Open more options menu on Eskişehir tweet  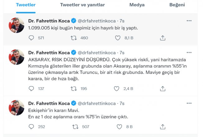189,103
